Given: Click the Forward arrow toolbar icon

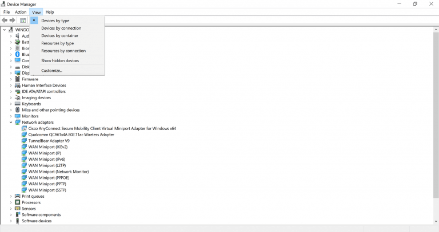Looking at the screenshot, I should tap(13, 20).
